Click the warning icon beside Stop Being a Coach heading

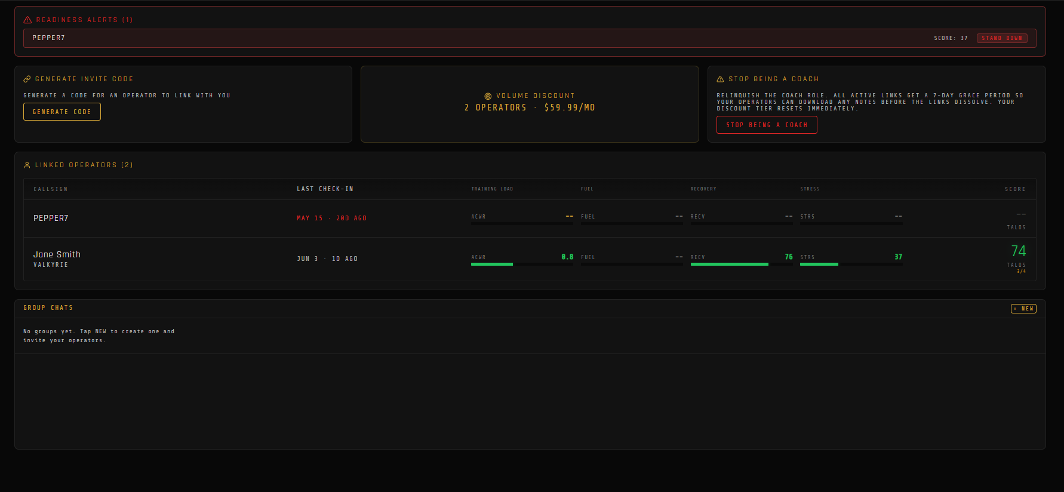(720, 79)
